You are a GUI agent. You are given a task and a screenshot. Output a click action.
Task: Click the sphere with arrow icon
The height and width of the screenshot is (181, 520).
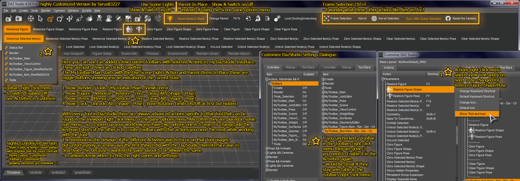point(277,19)
